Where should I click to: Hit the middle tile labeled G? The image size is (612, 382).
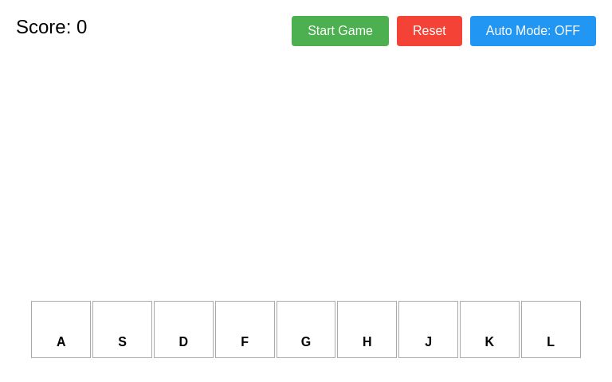click(306, 329)
